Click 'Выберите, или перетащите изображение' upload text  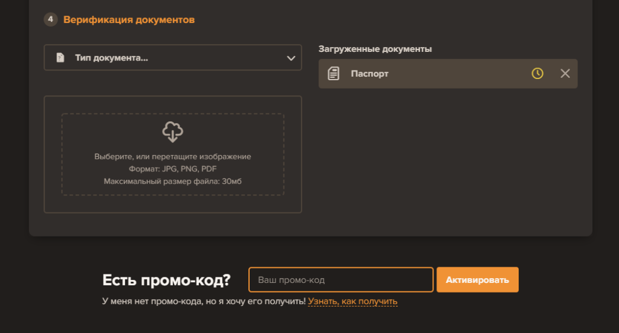click(x=172, y=156)
